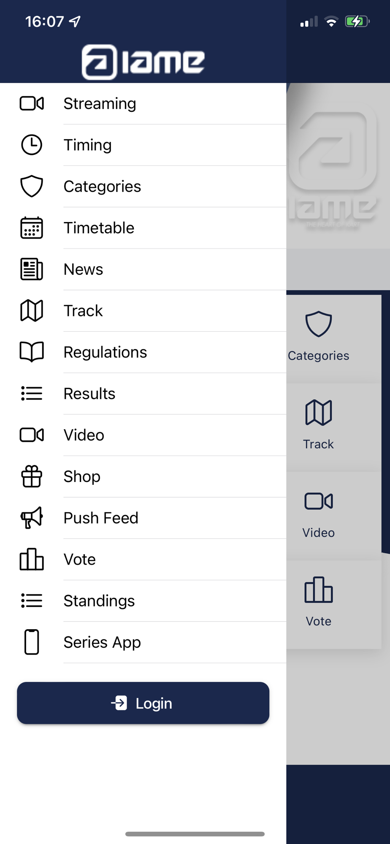The width and height of the screenshot is (390, 844).
Task: Tap the Series App phone icon
Action: pos(32,642)
